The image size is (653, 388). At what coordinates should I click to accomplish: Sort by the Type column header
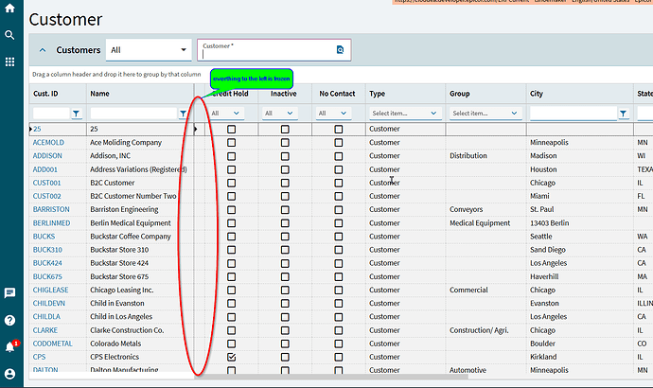pyautogui.click(x=378, y=94)
